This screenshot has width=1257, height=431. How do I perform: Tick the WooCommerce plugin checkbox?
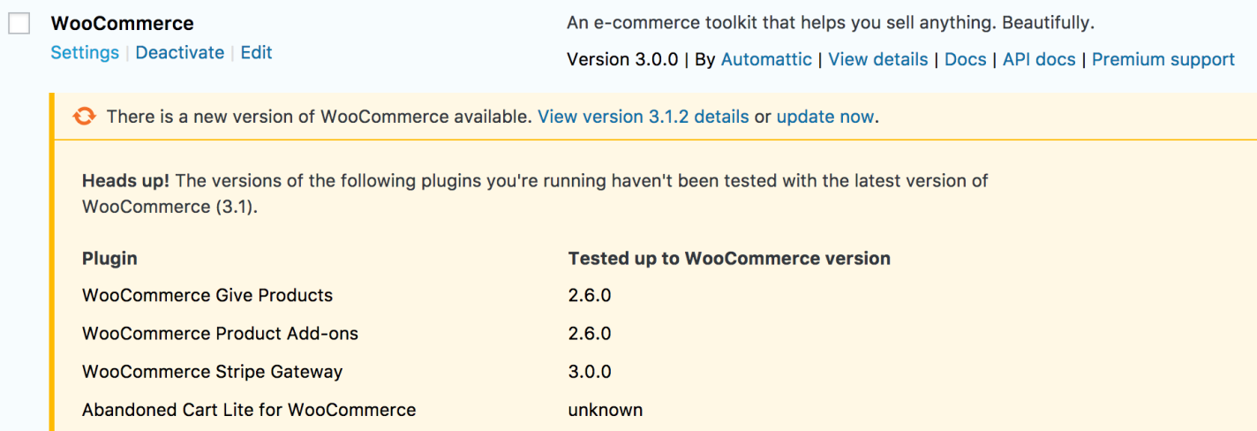click(19, 24)
